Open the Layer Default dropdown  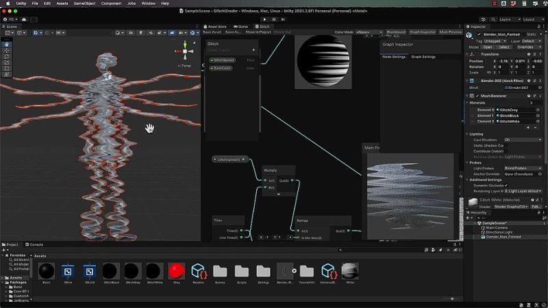click(x=532, y=41)
